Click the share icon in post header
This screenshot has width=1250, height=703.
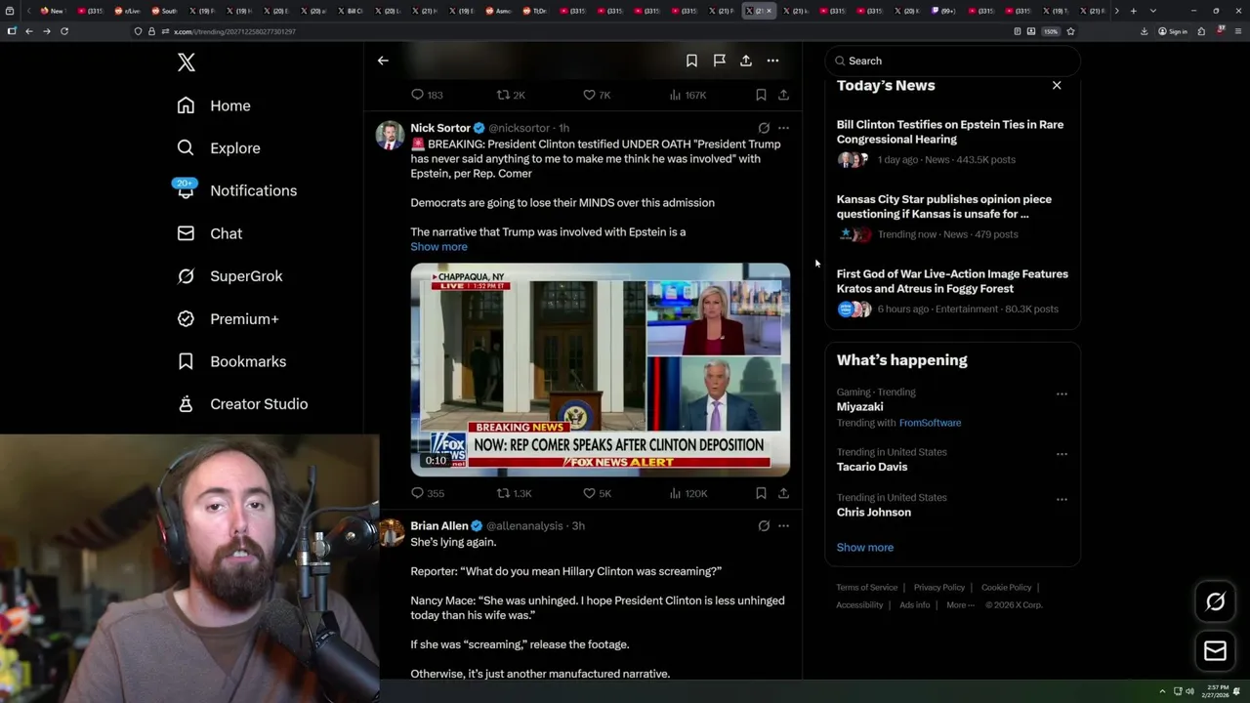pos(746,61)
